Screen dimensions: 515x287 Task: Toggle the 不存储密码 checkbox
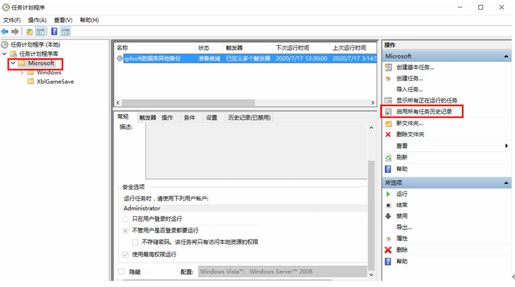tap(135, 243)
